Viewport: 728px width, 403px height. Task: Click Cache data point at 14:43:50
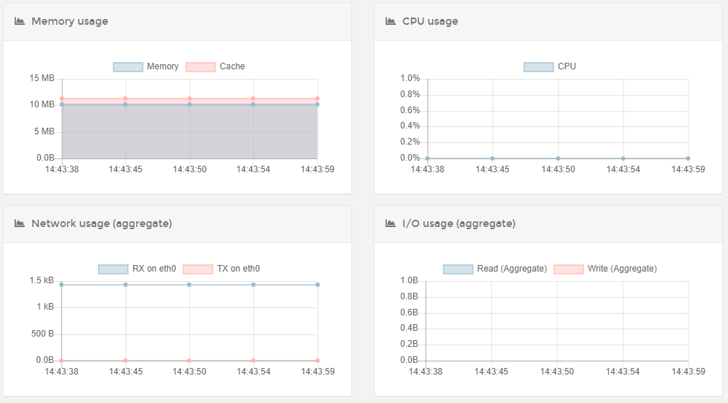tap(189, 99)
